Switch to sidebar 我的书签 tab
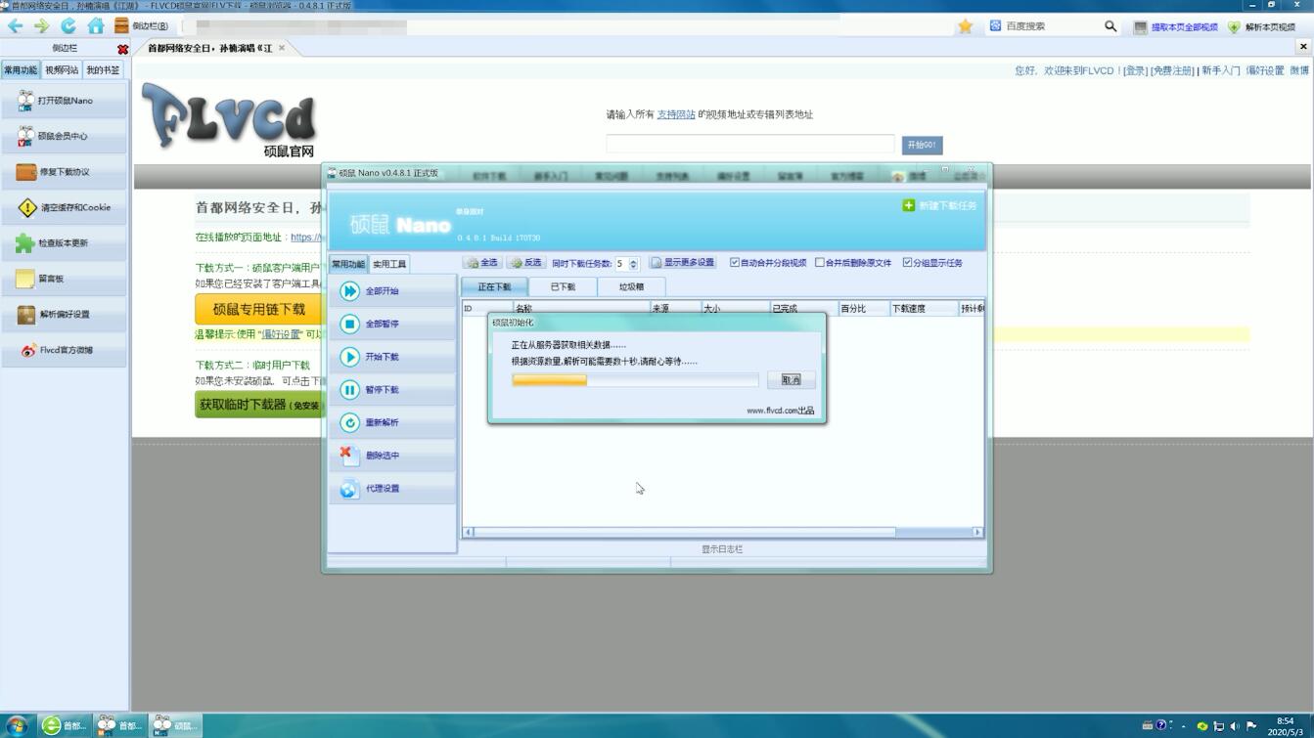The height and width of the screenshot is (738, 1314). click(103, 70)
